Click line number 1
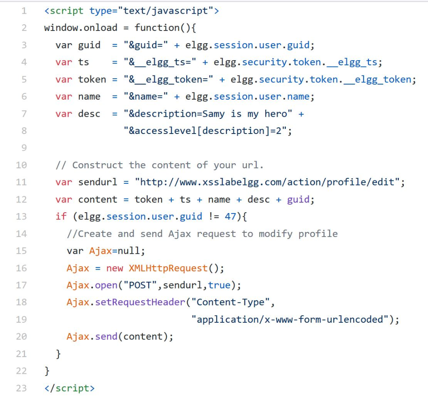Viewport: 428px width, 396px height. [x=24, y=11]
